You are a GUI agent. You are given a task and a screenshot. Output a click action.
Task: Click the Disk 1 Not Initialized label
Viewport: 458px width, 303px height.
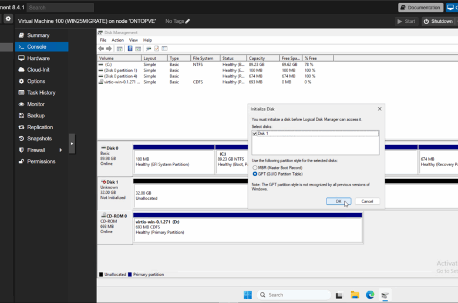tap(114, 193)
